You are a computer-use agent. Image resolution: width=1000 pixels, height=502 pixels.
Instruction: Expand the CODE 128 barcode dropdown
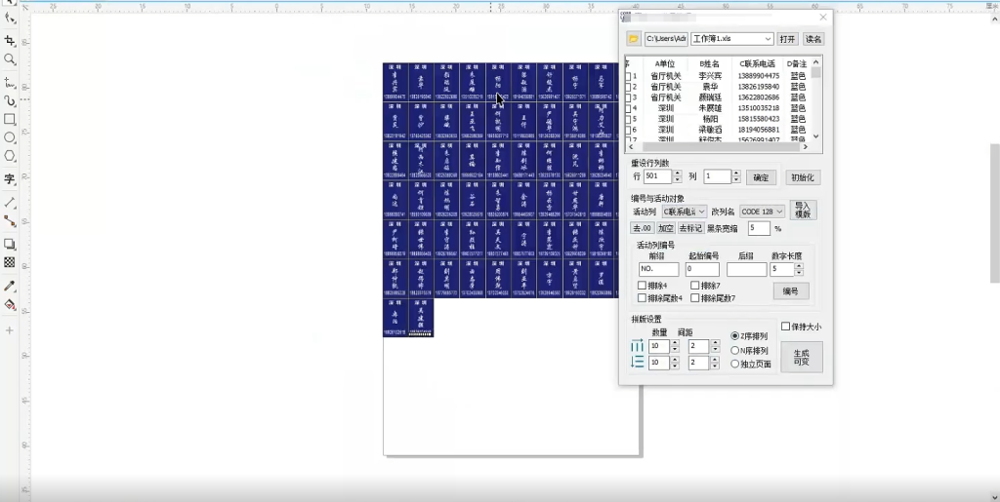[x=762, y=212]
